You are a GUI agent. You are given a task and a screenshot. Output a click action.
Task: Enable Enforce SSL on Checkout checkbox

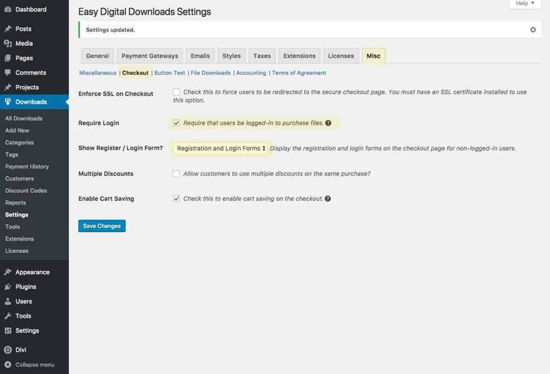pyautogui.click(x=176, y=92)
